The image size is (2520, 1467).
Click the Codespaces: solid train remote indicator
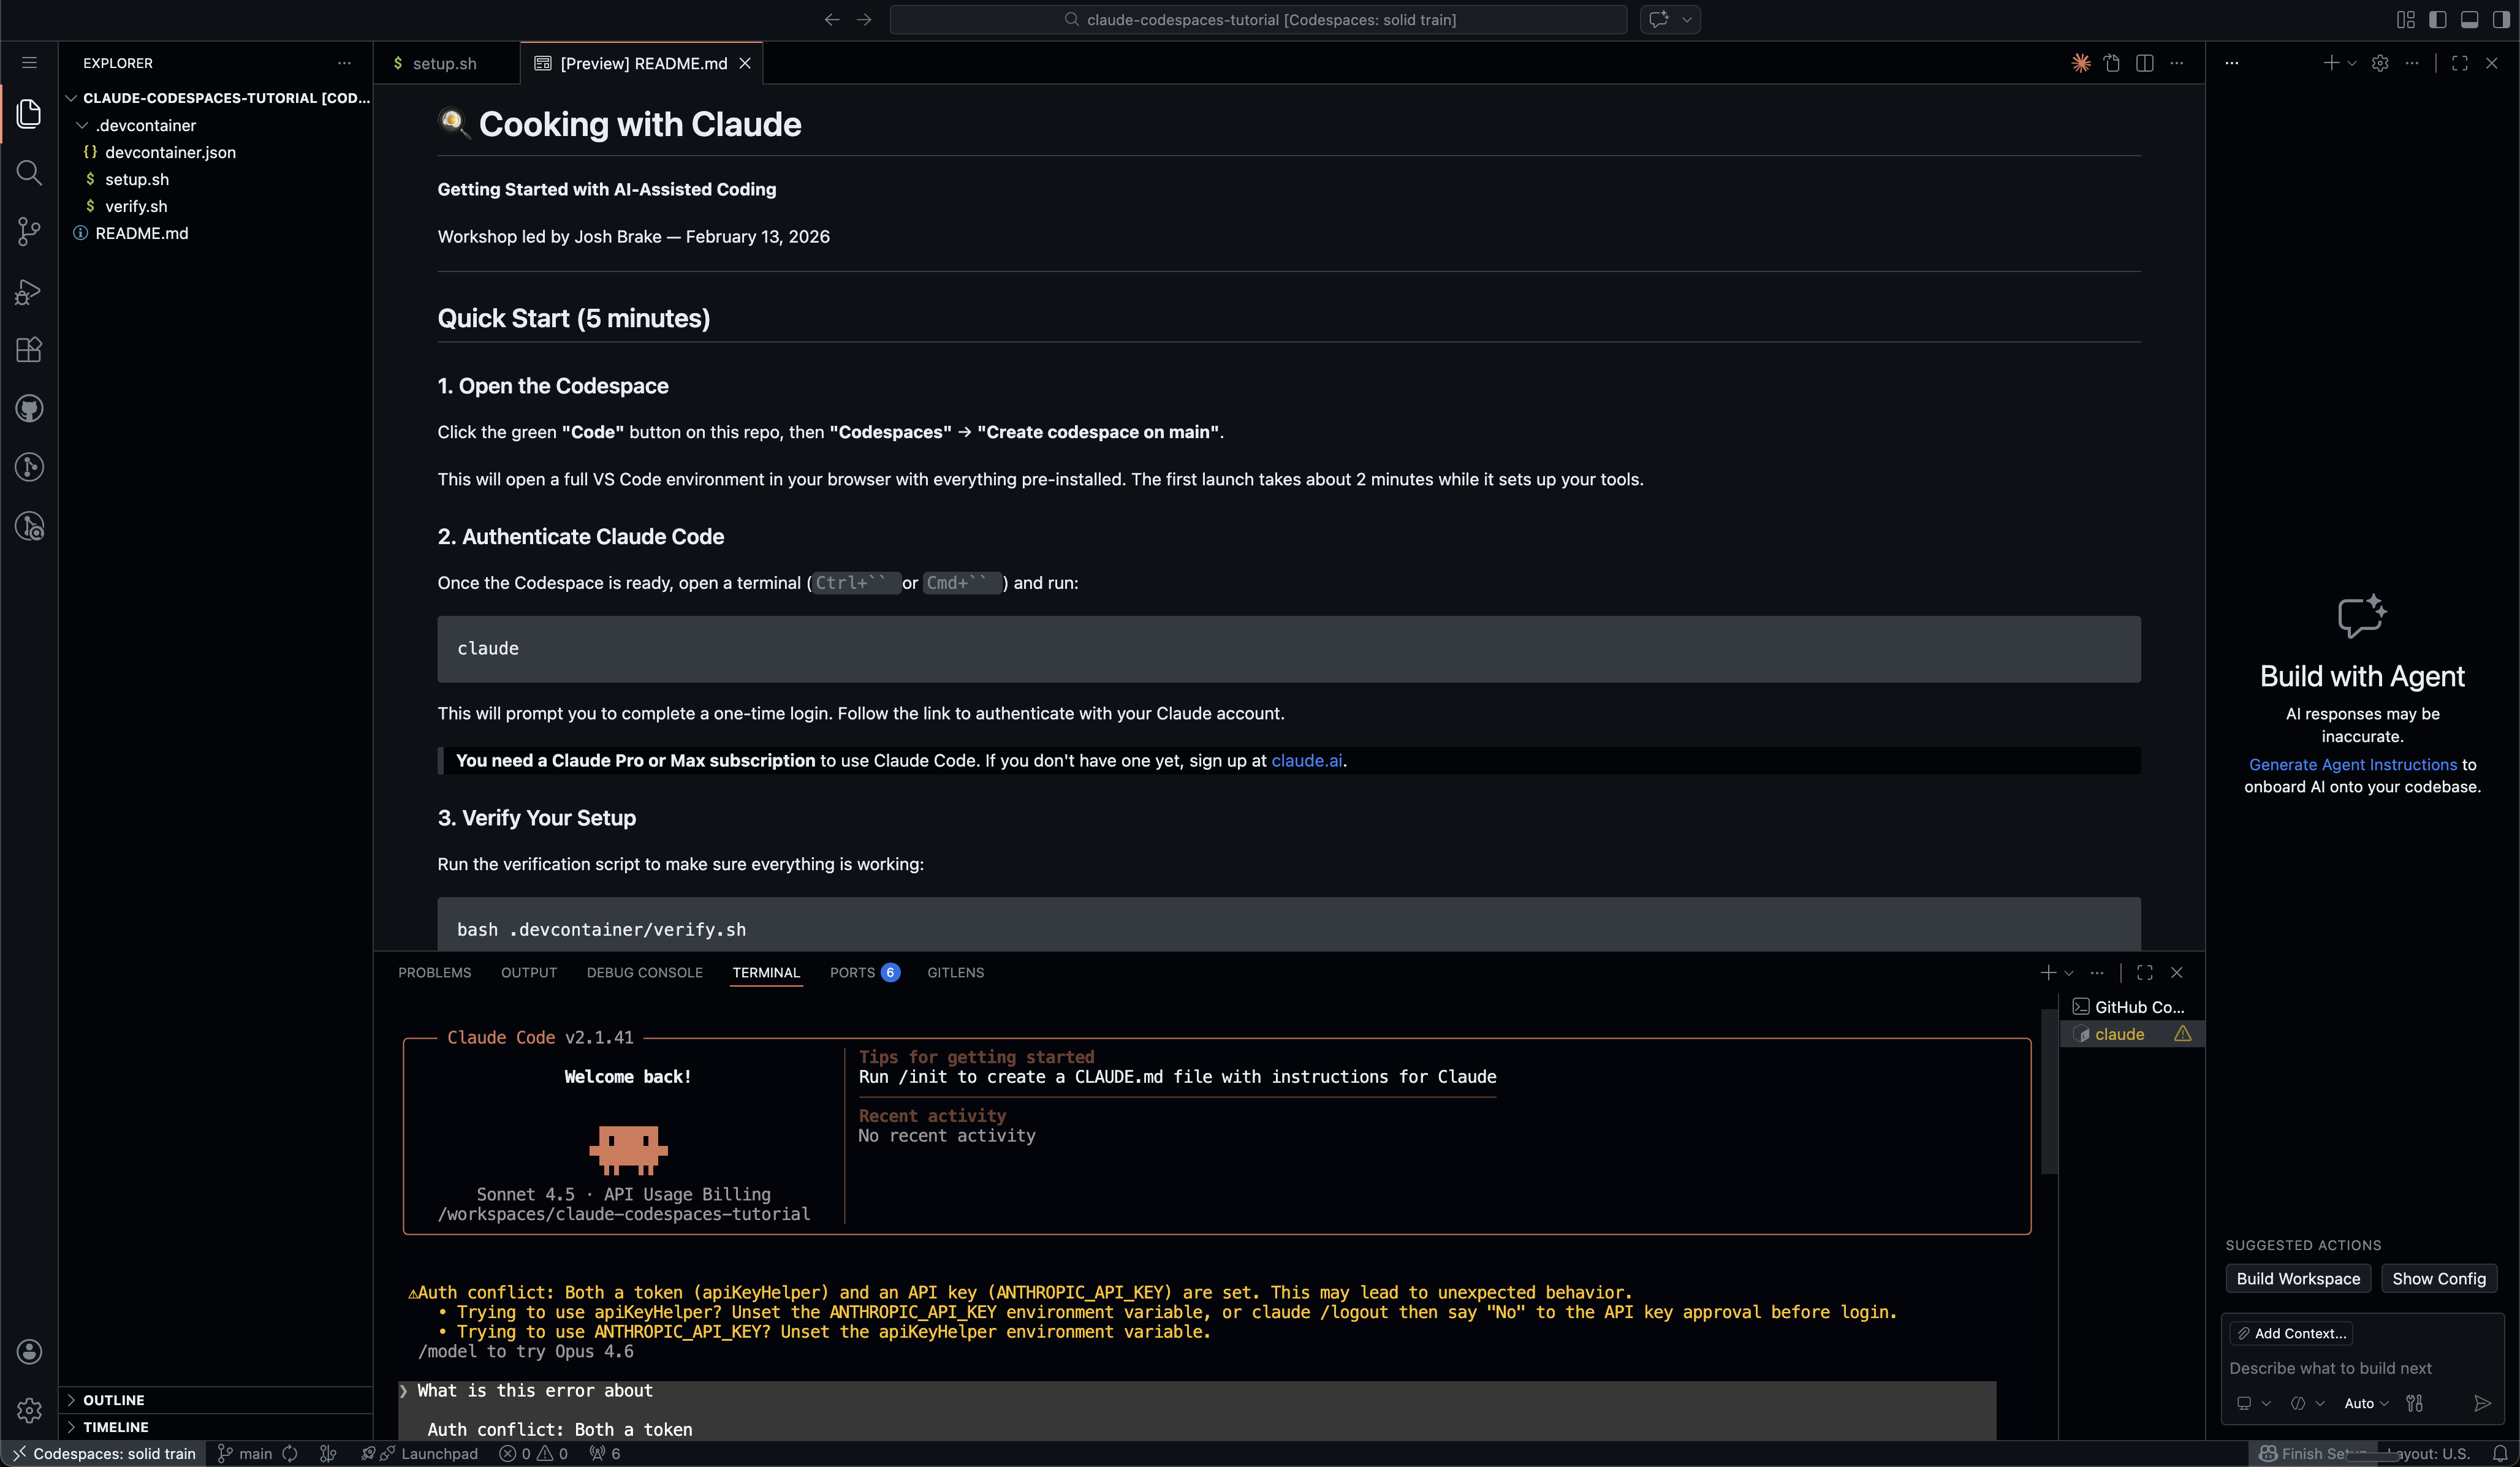pos(104,1454)
